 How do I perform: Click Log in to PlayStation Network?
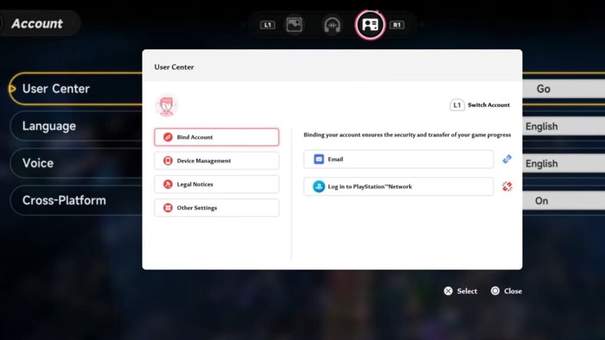(x=398, y=187)
